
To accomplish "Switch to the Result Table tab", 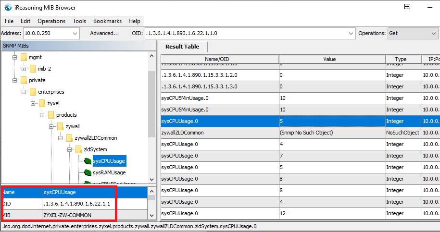I will coord(182,47).
